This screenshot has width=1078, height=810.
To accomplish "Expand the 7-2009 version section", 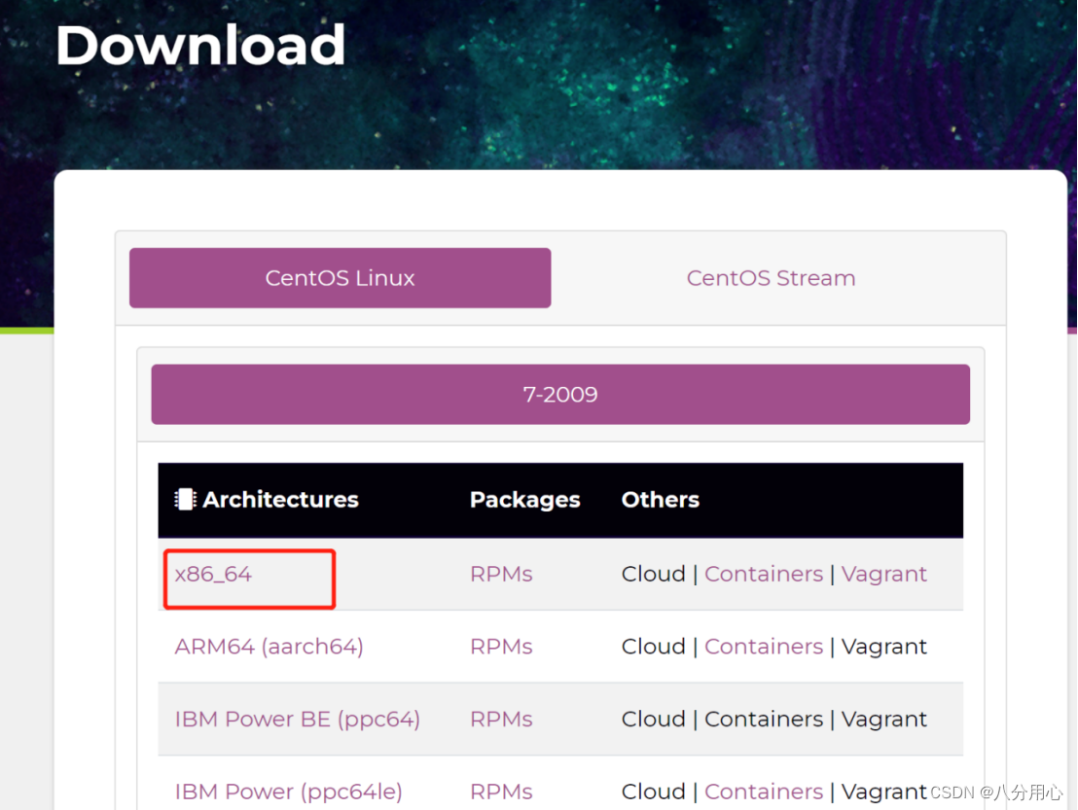I will 560,395.
